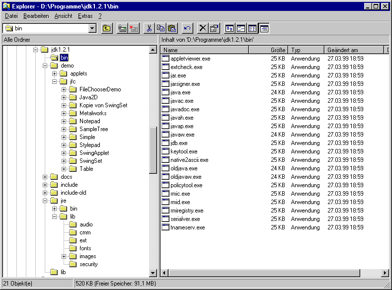
Task: Switch to List view button
Action: (252, 28)
